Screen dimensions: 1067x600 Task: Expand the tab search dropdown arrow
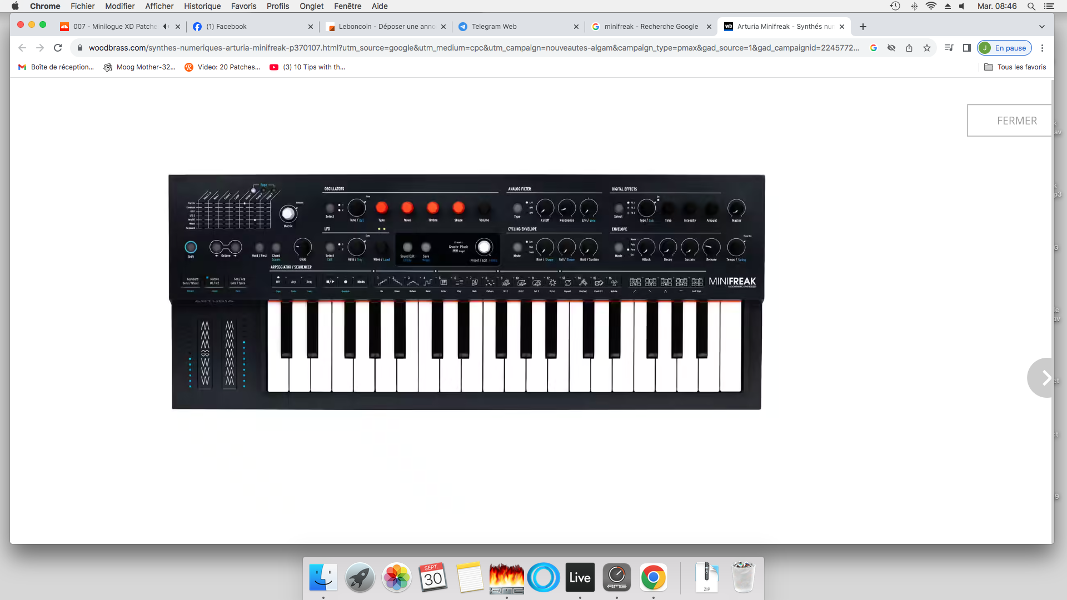point(1042,27)
